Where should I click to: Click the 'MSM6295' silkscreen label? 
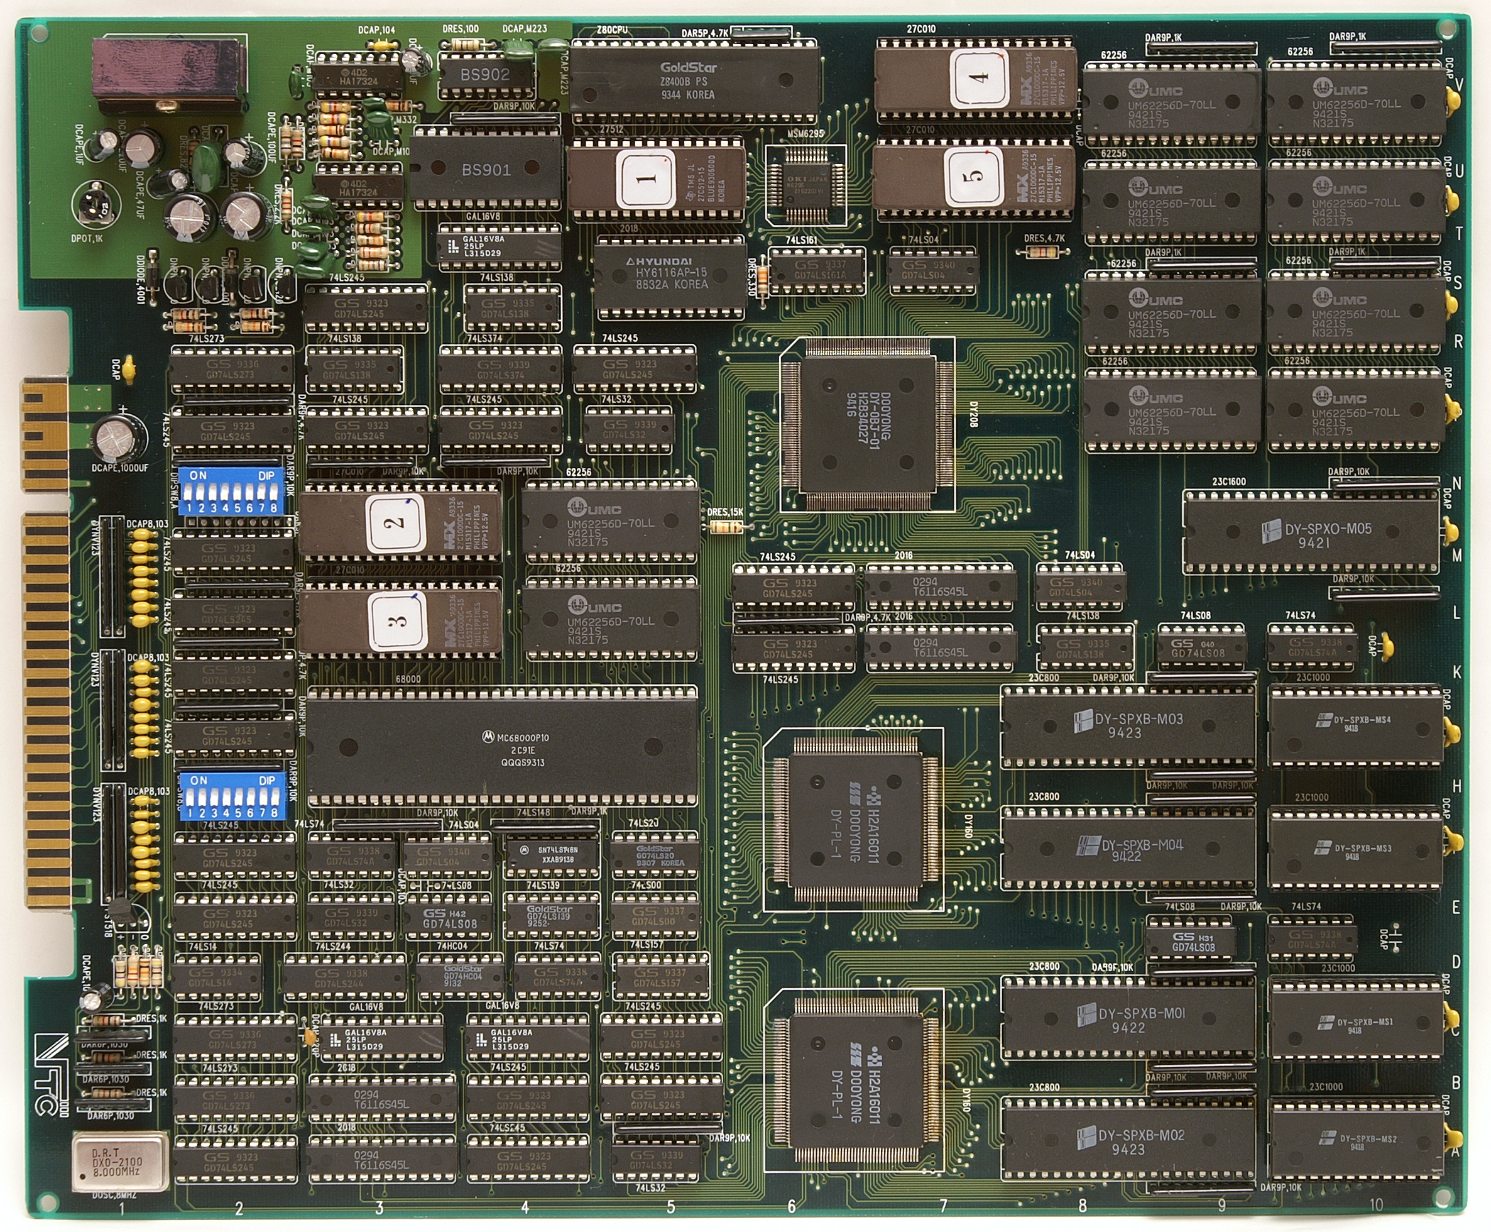point(805,134)
